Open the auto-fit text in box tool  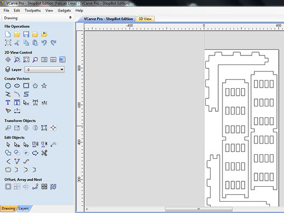click(17, 103)
